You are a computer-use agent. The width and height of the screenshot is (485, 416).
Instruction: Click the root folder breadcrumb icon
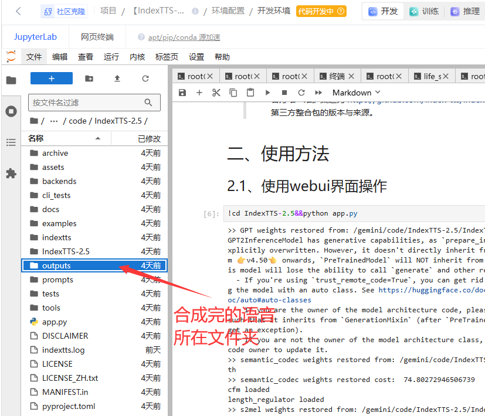[x=34, y=121]
